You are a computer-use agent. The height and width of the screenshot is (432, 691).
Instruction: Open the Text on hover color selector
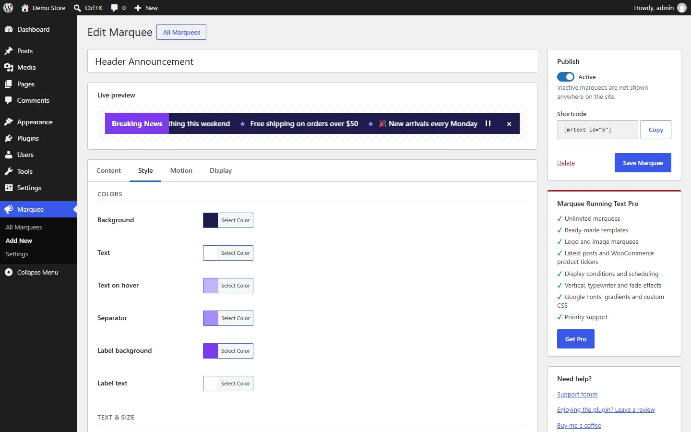click(x=228, y=286)
